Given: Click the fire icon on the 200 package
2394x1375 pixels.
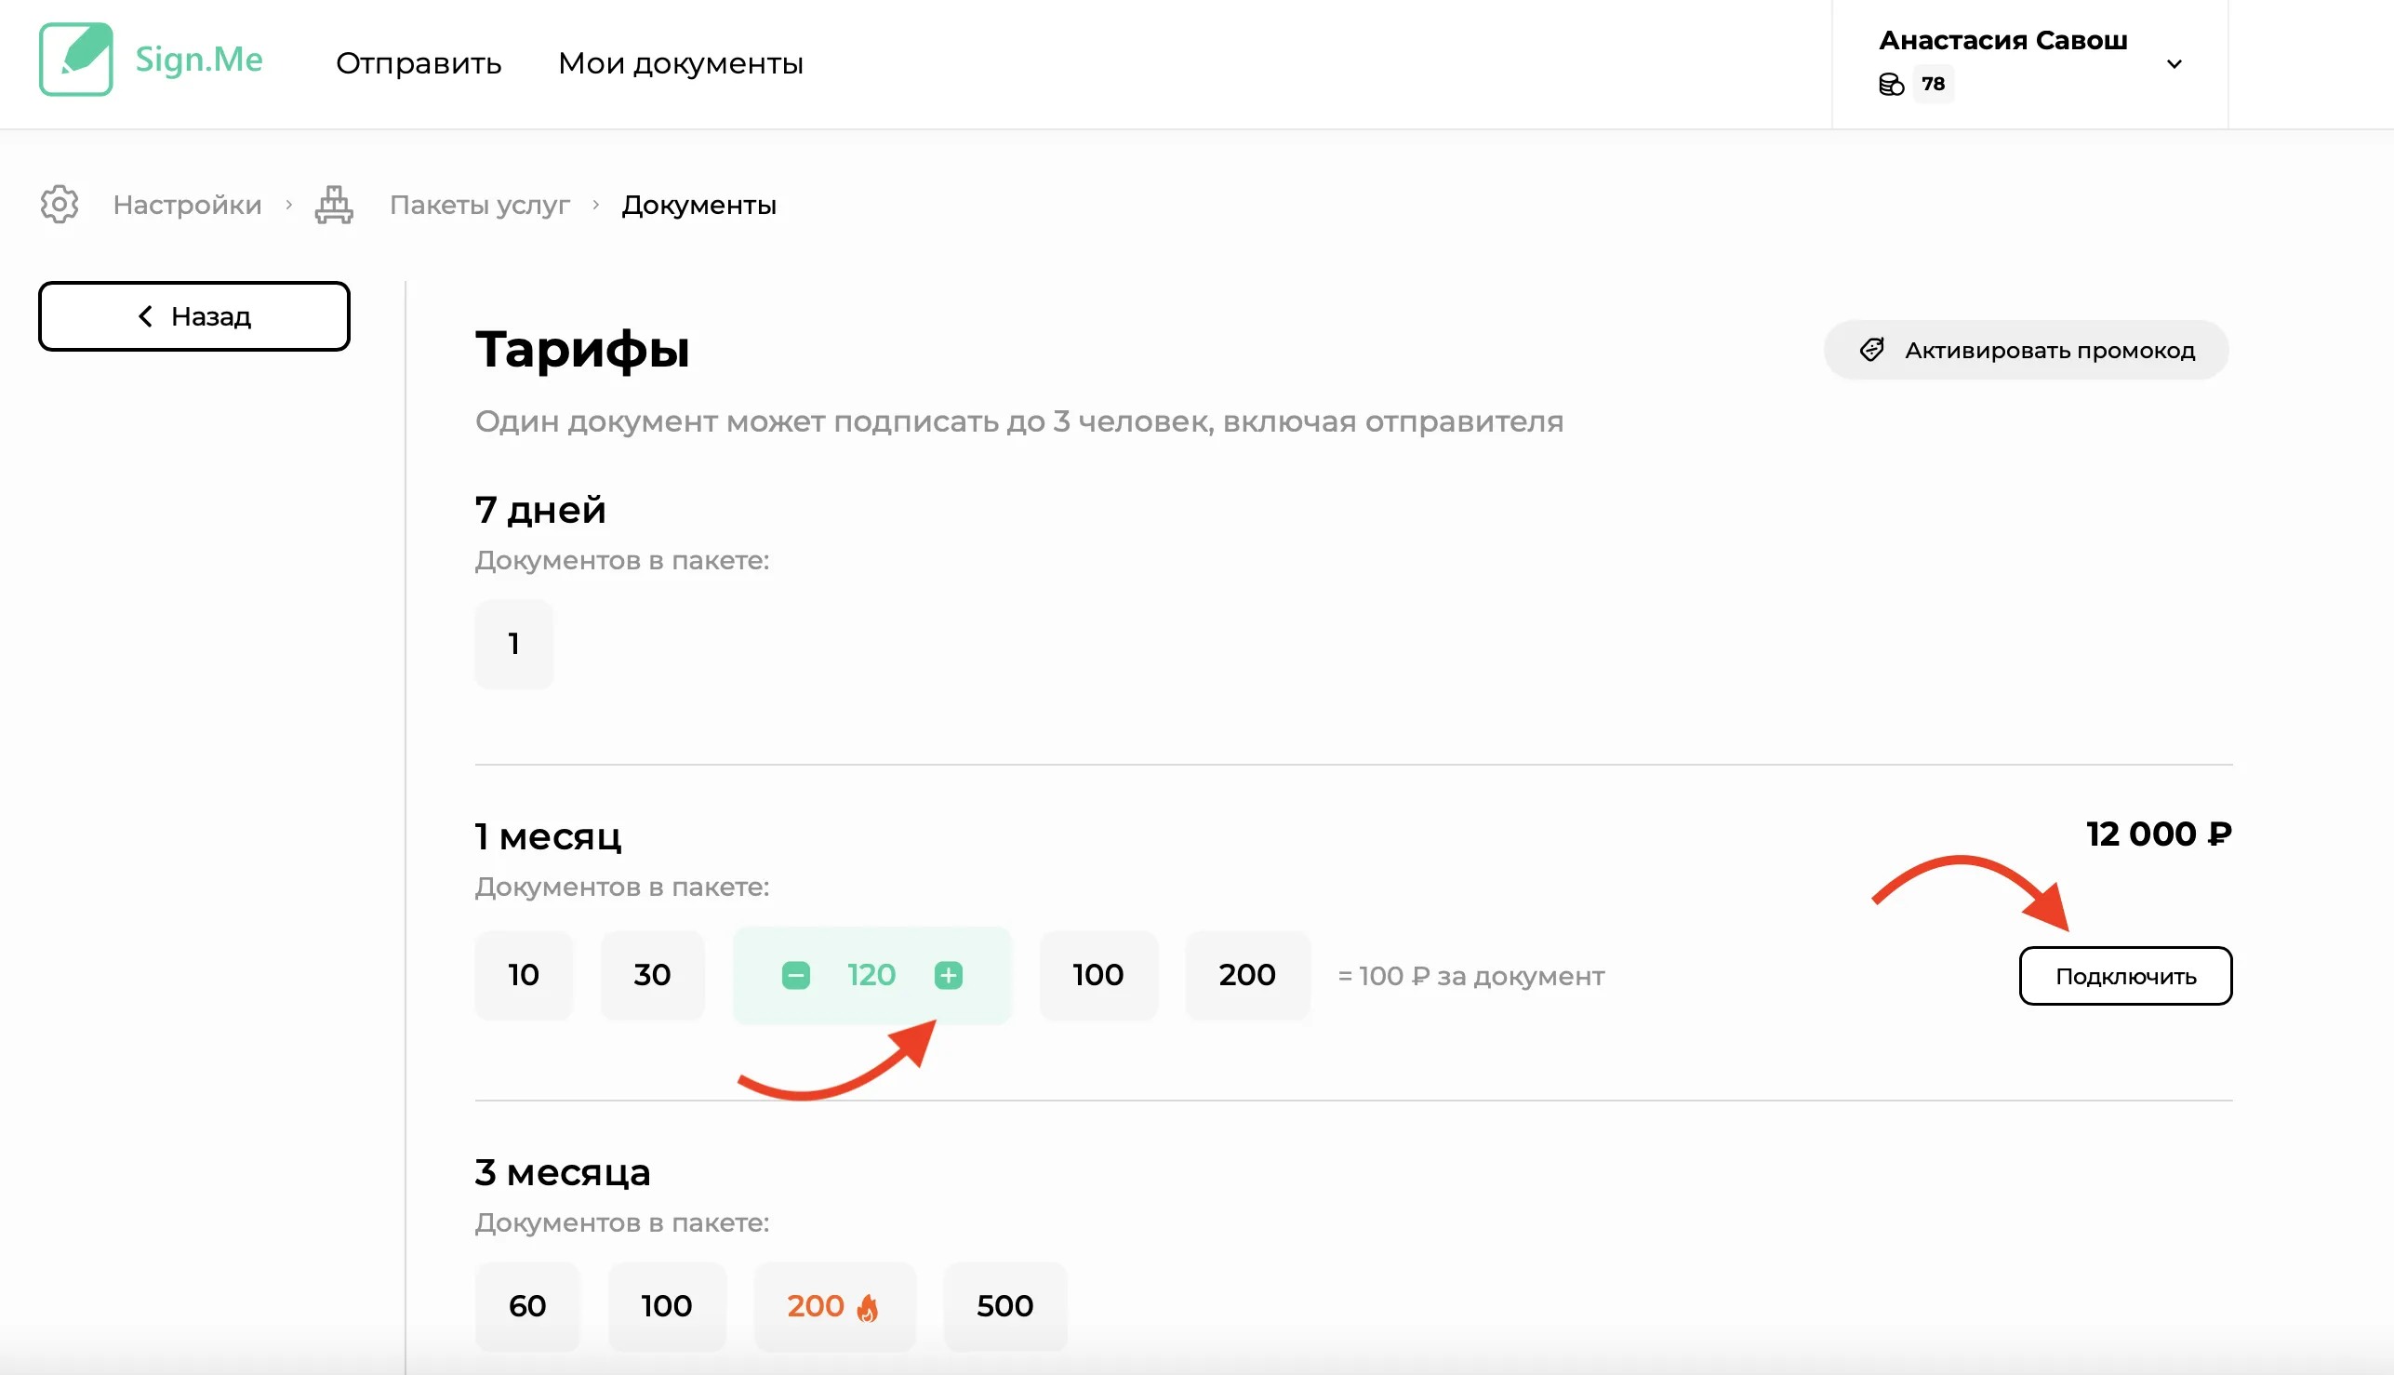Looking at the screenshot, I should point(867,1308).
